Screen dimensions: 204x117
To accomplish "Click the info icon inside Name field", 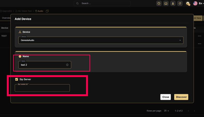I will [67, 65].
